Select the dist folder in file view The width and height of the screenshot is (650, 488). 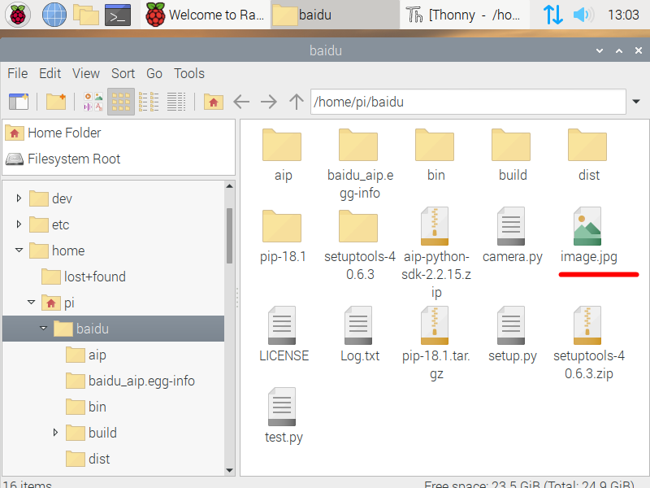tap(588, 155)
